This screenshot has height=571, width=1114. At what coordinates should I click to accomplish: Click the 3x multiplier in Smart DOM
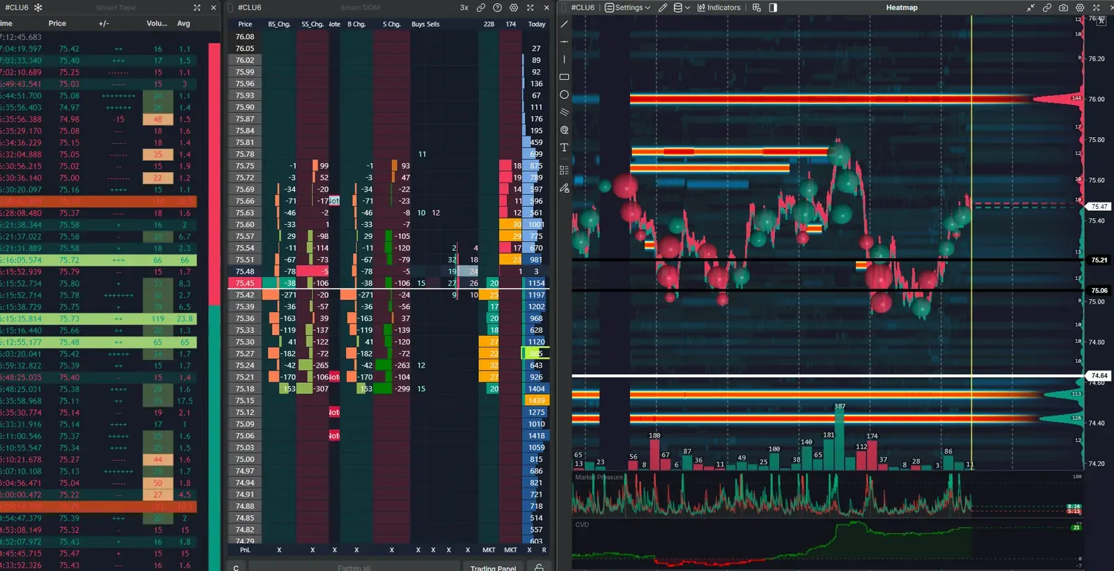464,8
